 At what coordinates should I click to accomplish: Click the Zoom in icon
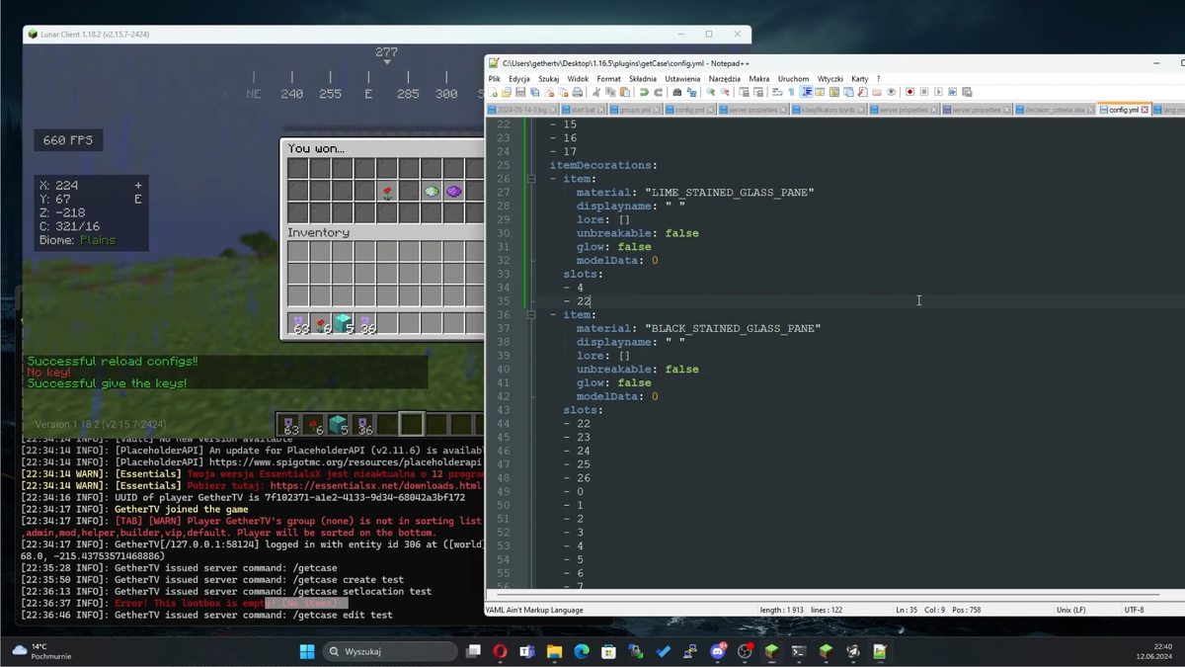pyautogui.click(x=710, y=92)
